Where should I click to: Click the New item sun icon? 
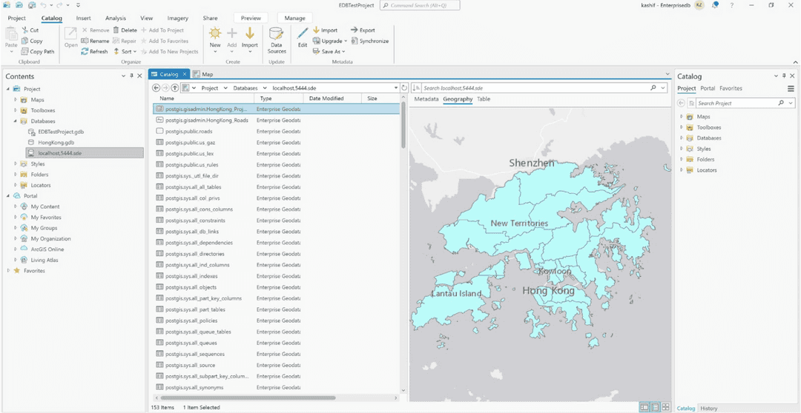(215, 34)
